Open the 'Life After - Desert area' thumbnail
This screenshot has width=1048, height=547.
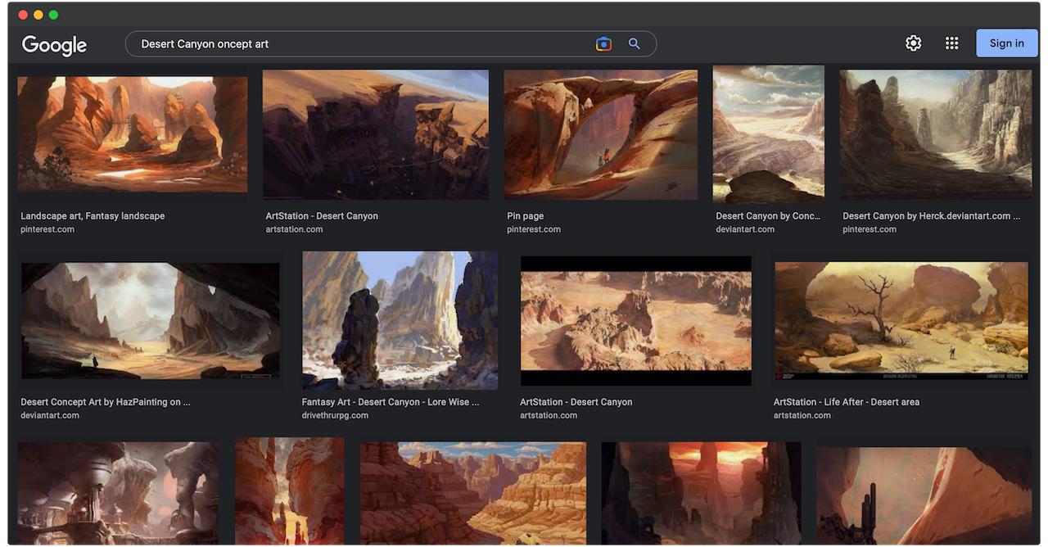click(x=901, y=320)
